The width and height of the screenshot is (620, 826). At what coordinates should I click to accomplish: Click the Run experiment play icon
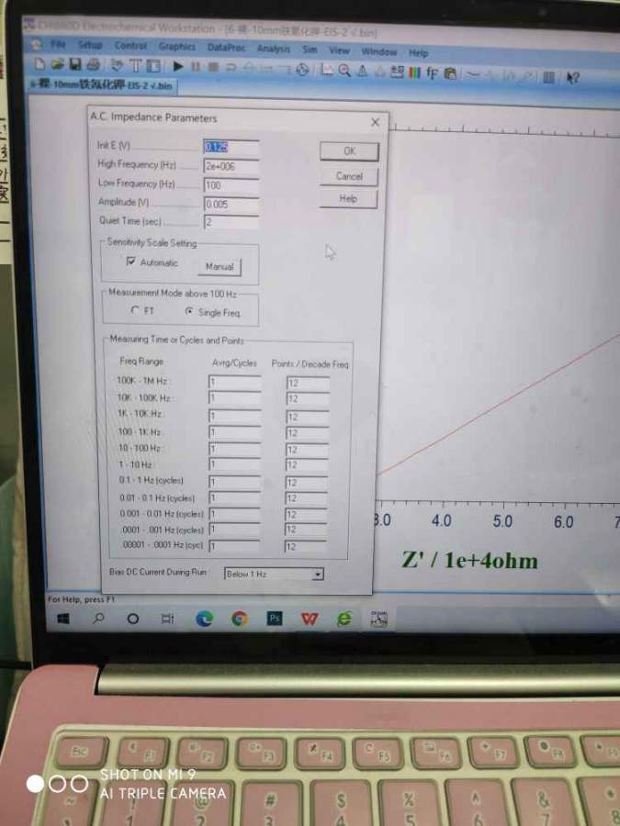[x=179, y=66]
